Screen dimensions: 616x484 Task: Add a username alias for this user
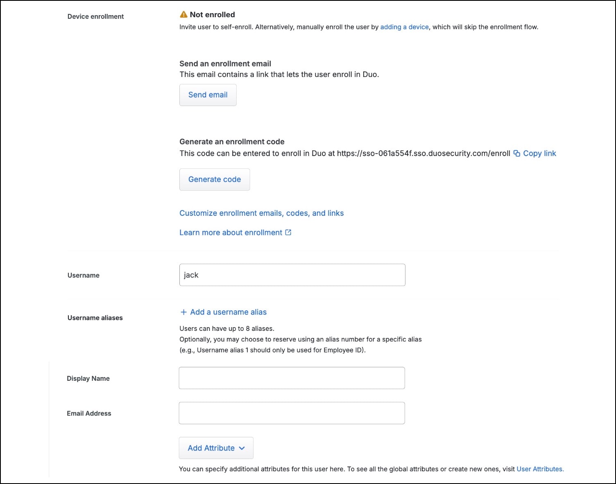[228, 312]
